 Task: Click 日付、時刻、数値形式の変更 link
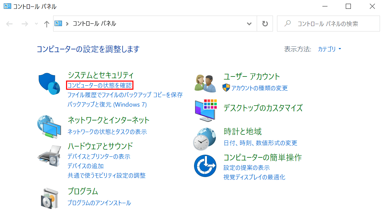pyautogui.click(x=260, y=143)
